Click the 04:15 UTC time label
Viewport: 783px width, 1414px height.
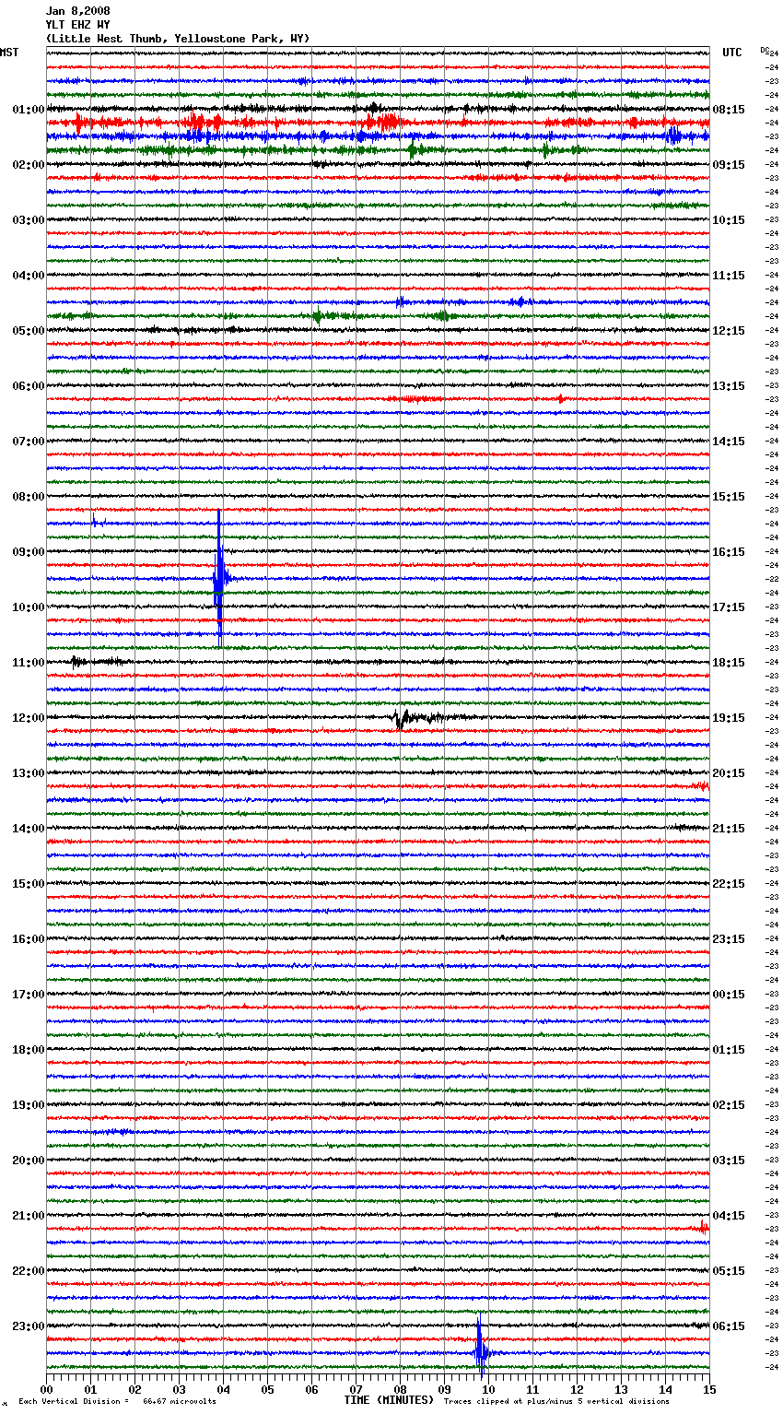[x=729, y=1216]
